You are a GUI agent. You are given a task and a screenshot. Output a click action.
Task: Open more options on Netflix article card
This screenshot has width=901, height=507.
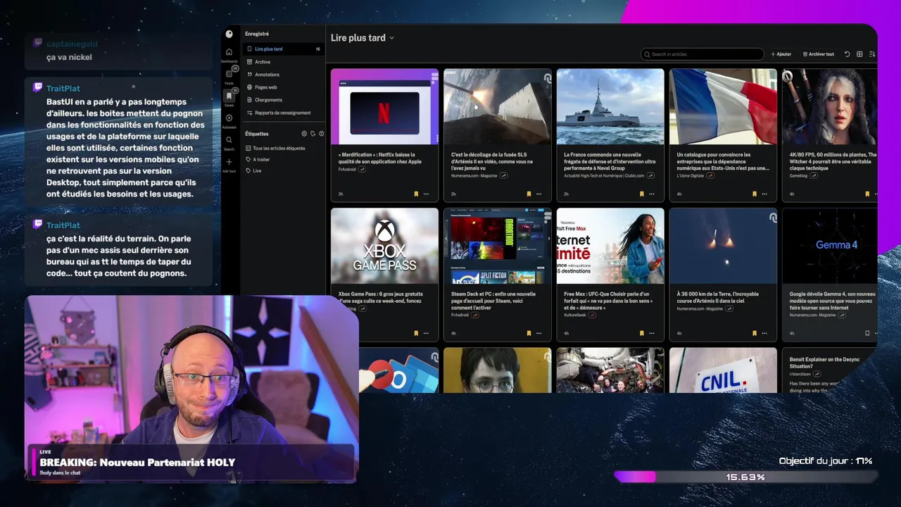(426, 194)
